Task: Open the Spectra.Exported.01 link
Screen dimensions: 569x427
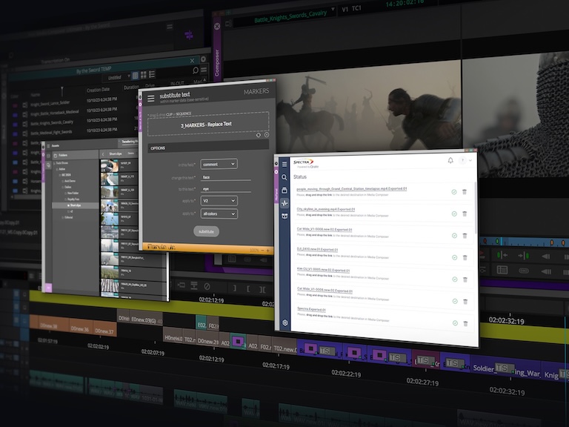Action: click(311, 309)
